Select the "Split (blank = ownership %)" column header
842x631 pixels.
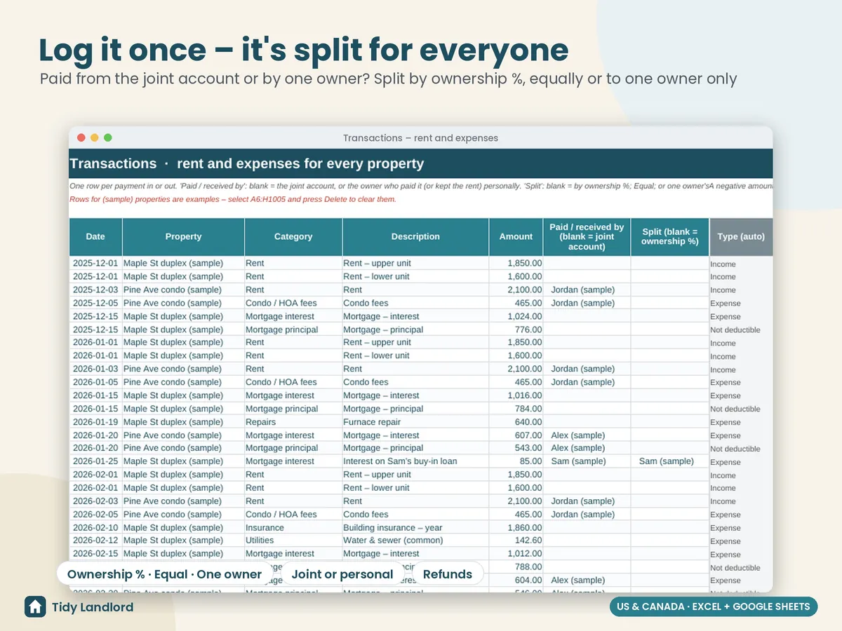(670, 237)
